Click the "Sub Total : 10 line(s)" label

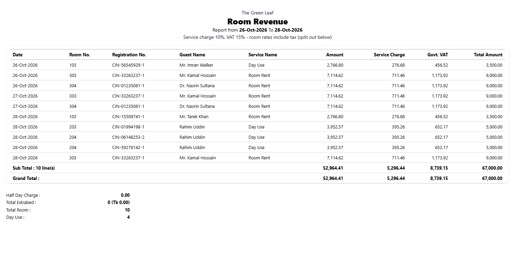pos(34,168)
